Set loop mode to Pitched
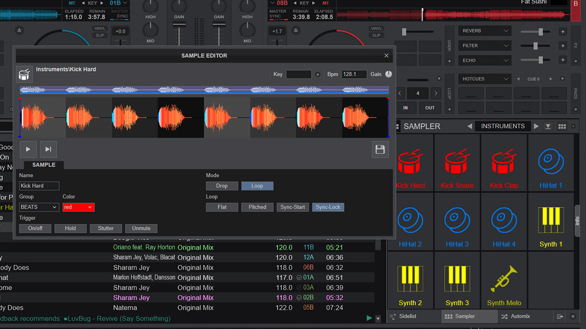The height and width of the screenshot is (329, 586). (x=257, y=207)
